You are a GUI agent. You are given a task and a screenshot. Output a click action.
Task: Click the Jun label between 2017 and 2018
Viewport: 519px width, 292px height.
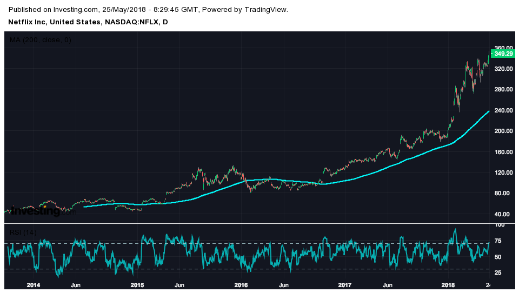pyautogui.click(x=388, y=285)
